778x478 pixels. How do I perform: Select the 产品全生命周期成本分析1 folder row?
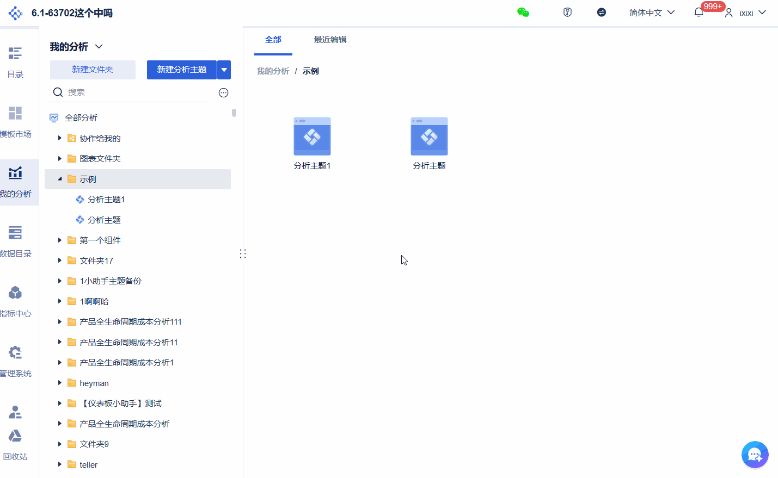click(138, 362)
